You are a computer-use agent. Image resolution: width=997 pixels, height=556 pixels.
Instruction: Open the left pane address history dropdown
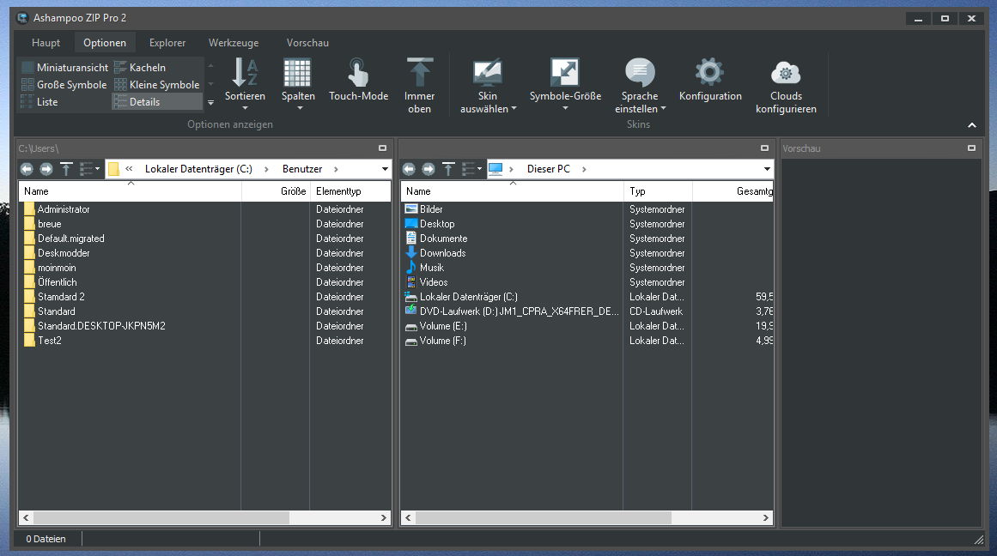[x=385, y=169]
